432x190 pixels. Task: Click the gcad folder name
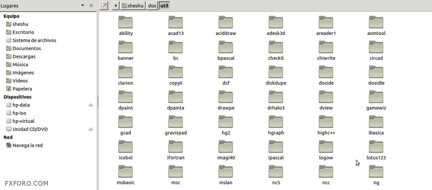[x=126, y=133]
